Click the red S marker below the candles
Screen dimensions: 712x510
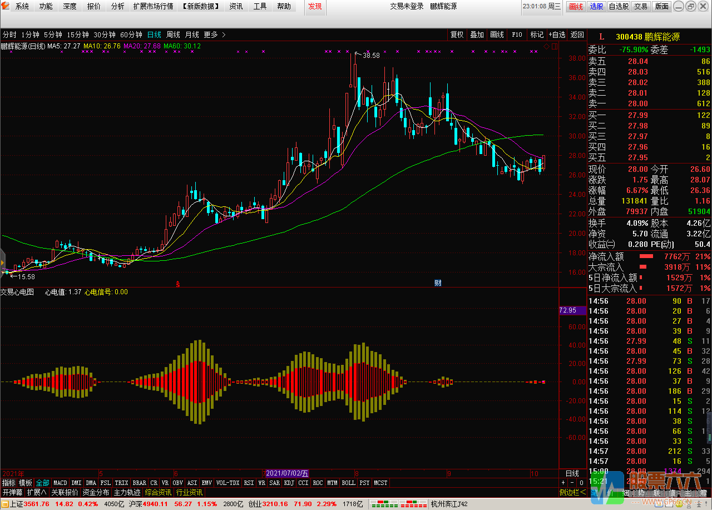pyautogui.click(x=178, y=284)
